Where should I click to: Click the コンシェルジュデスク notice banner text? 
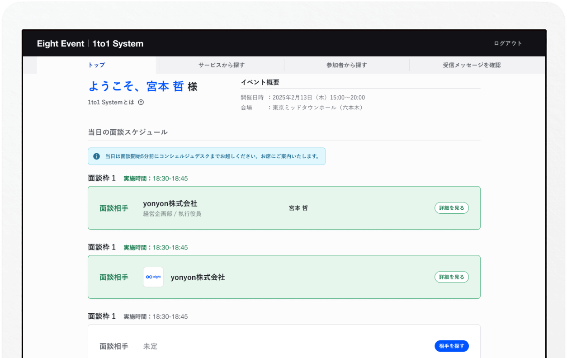(212, 156)
